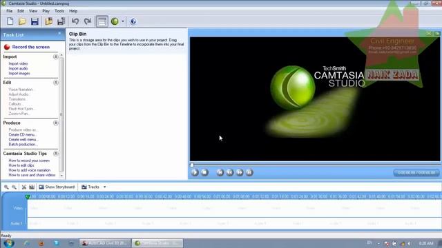Select the Video track label

pyautogui.click(x=18, y=208)
